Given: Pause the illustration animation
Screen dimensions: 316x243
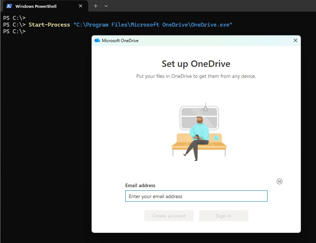Looking at the screenshot, I should (280, 181).
